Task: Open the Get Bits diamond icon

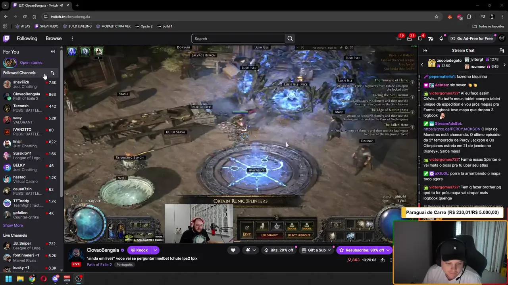Action: tap(441, 38)
